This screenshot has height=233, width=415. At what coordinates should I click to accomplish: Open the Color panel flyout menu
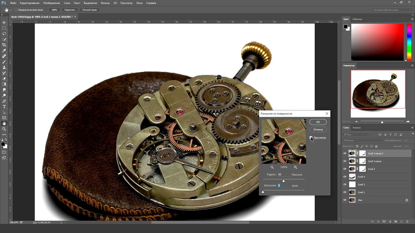412,19
